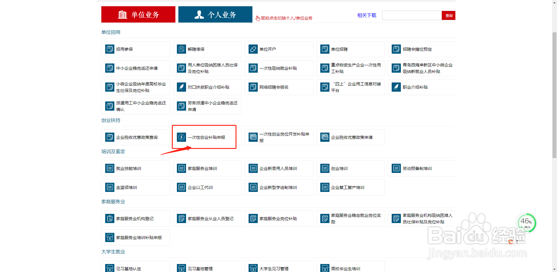The width and height of the screenshot is (557, 272).
Task: Open 劳动预备制培训
Action: click(422, 168)
